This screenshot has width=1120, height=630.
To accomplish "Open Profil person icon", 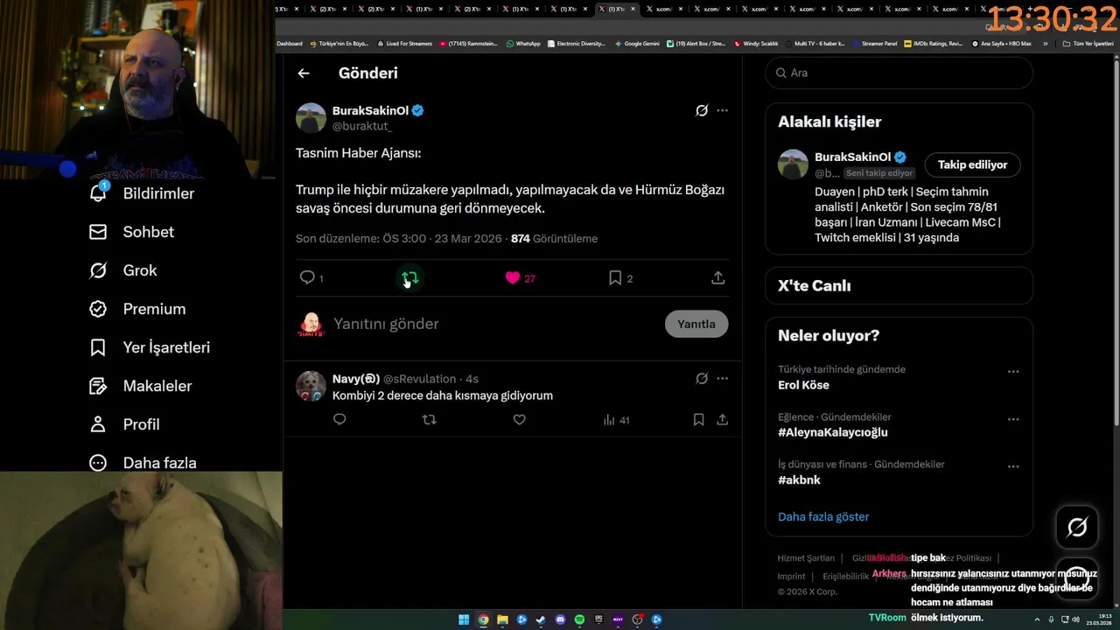I will coord(98,424).
